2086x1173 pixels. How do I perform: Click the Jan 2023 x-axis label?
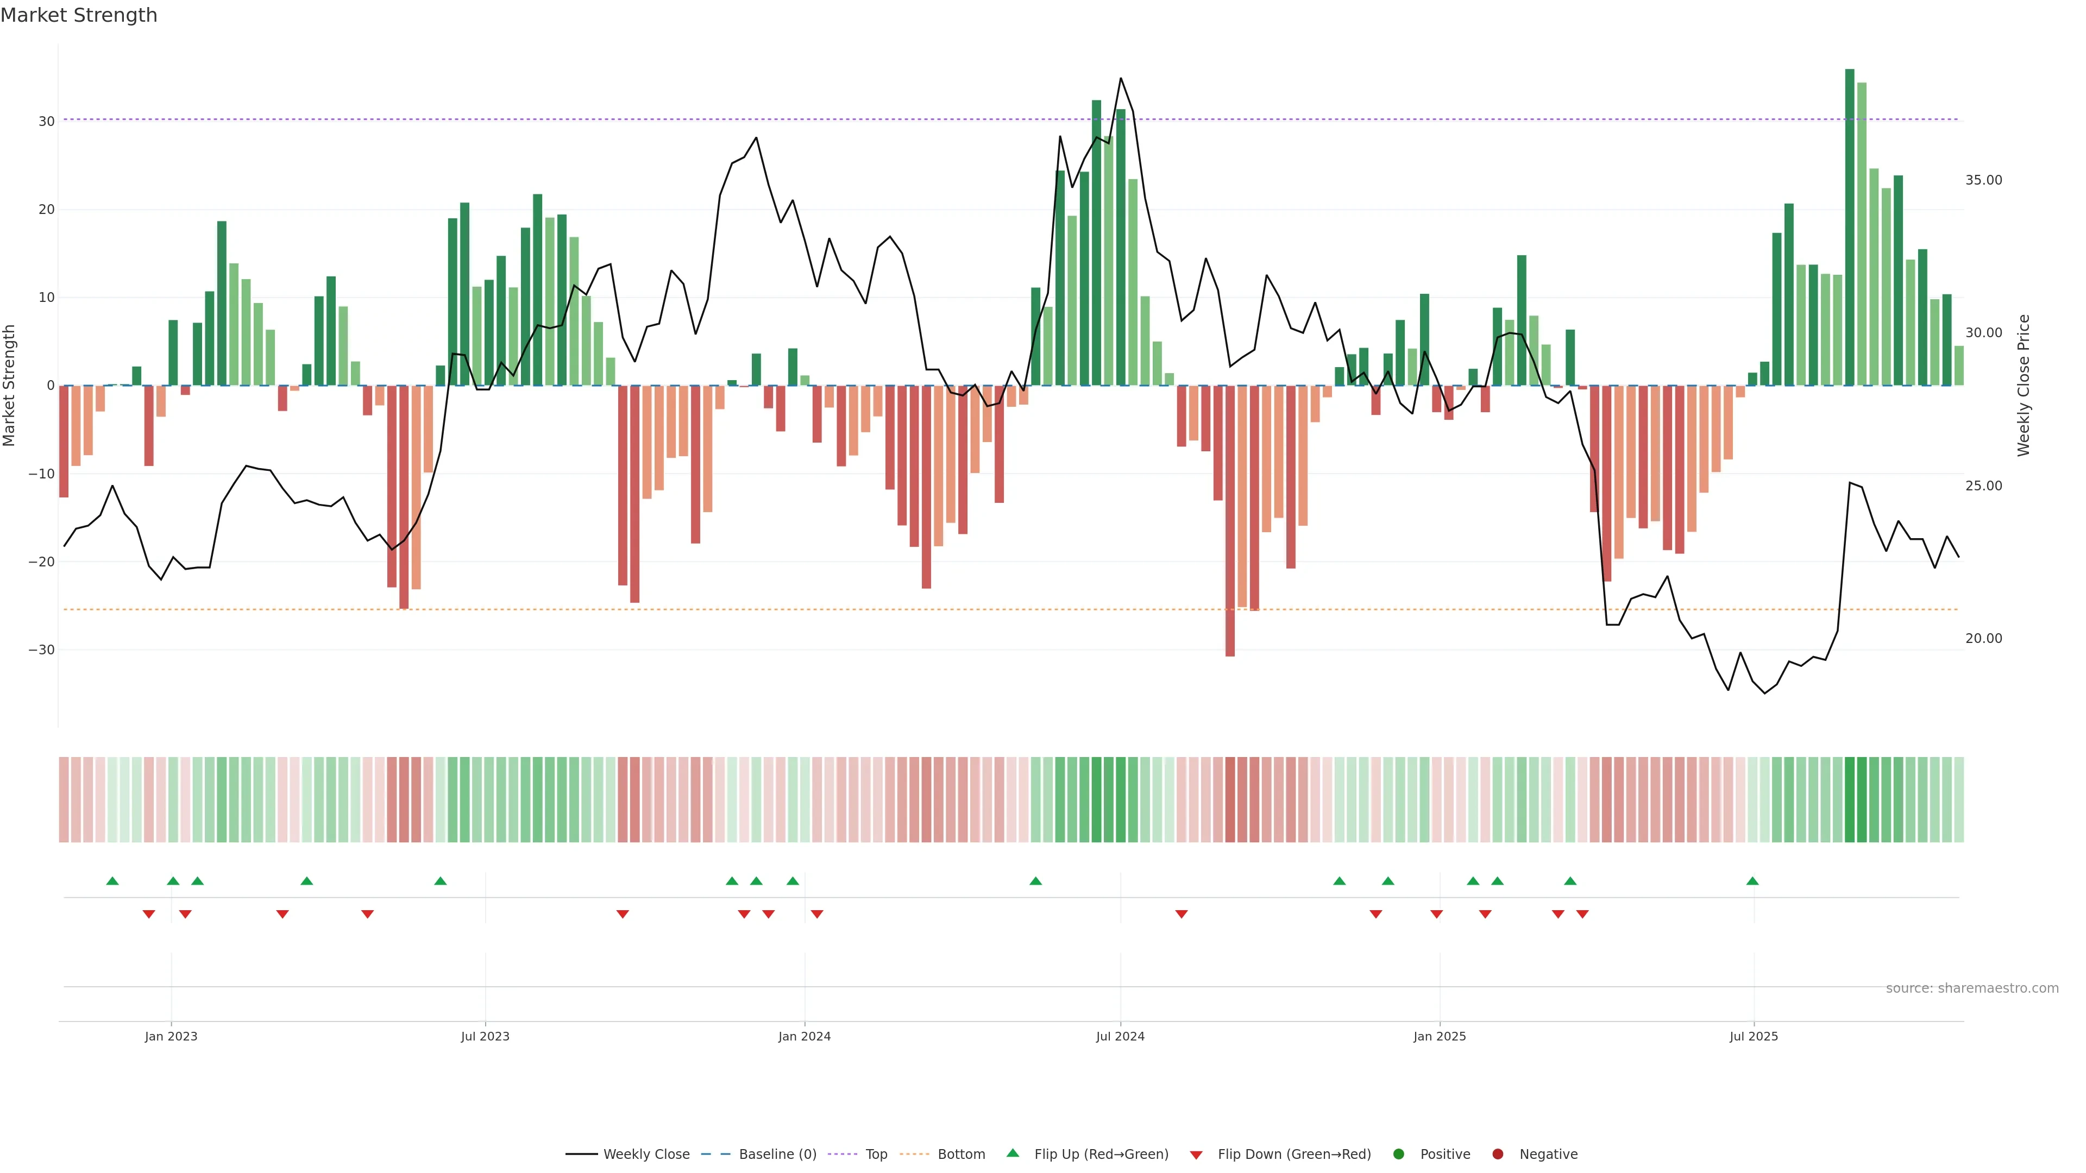(171, 1036)
